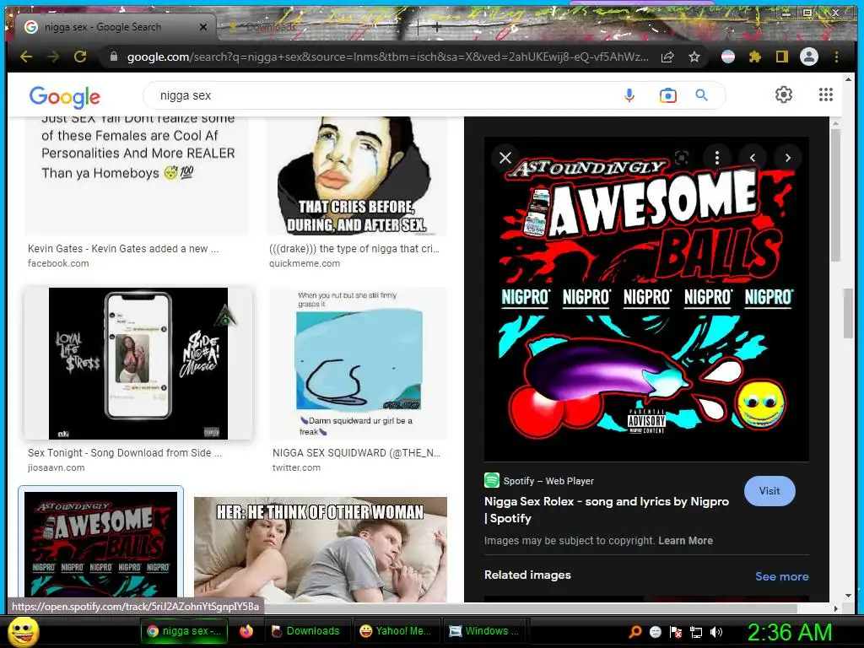Open the striped circle extension icon

[x=728, y=57]
